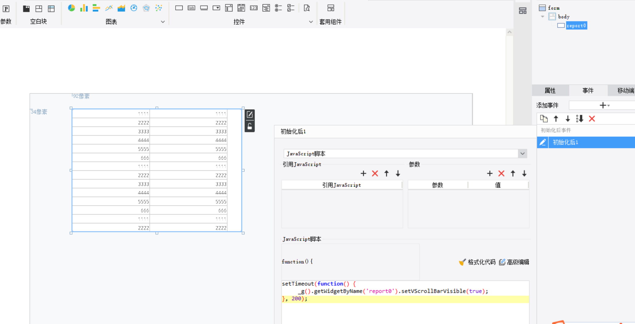Insert a pie chart
Viewport: 635px width, 324px height.
tap(71, 8)
